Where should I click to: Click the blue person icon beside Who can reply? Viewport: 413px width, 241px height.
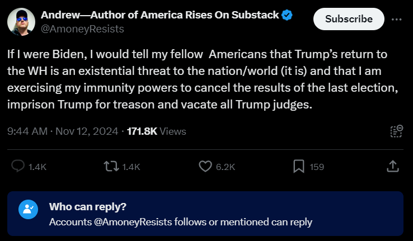tap(28, 210)
